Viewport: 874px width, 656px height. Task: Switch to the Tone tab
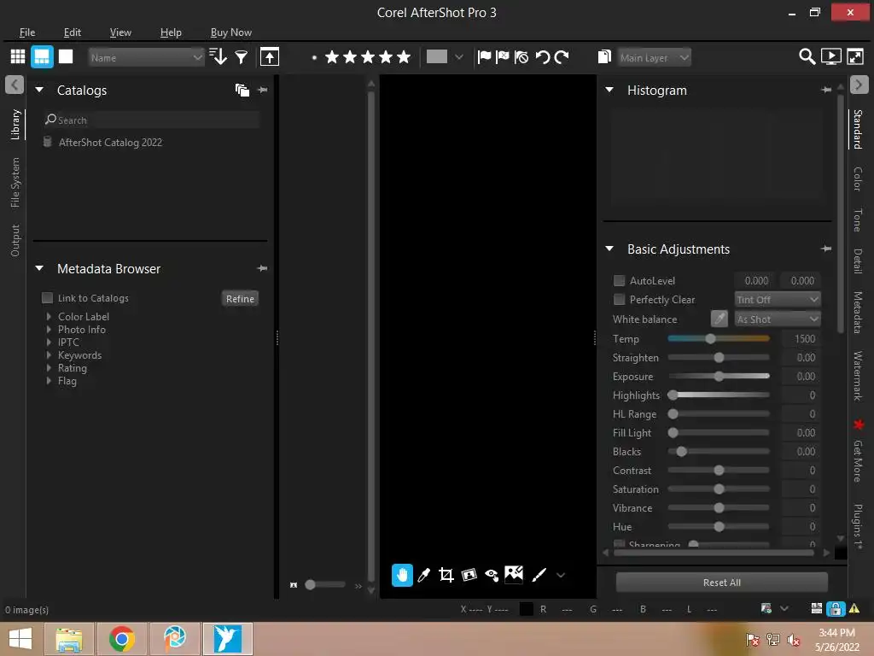858,220
